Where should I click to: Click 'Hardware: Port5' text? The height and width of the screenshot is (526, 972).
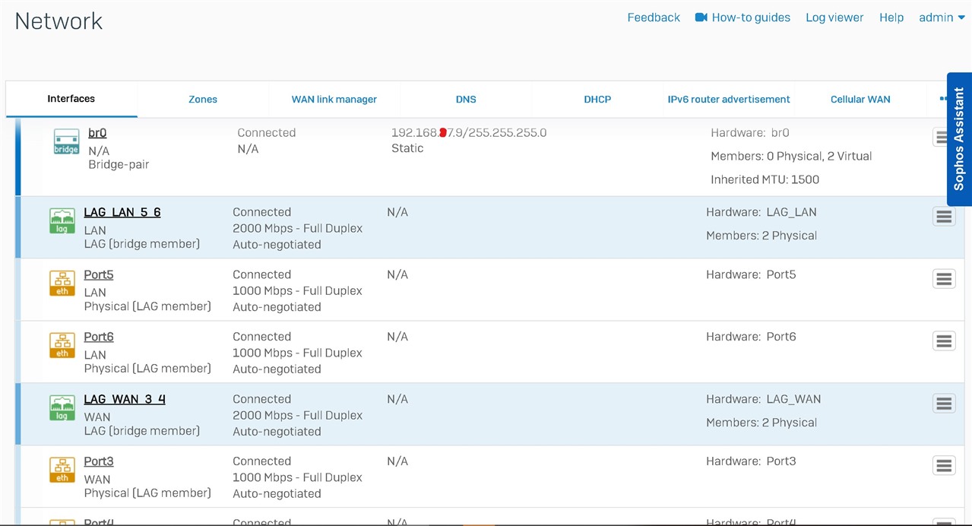tap(751, 275)
